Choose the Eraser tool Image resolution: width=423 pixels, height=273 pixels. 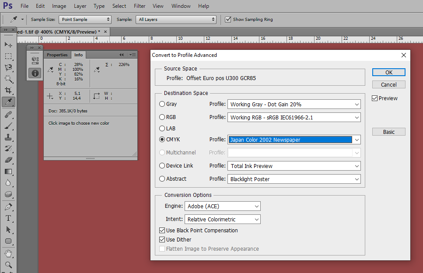click(8, 160)
